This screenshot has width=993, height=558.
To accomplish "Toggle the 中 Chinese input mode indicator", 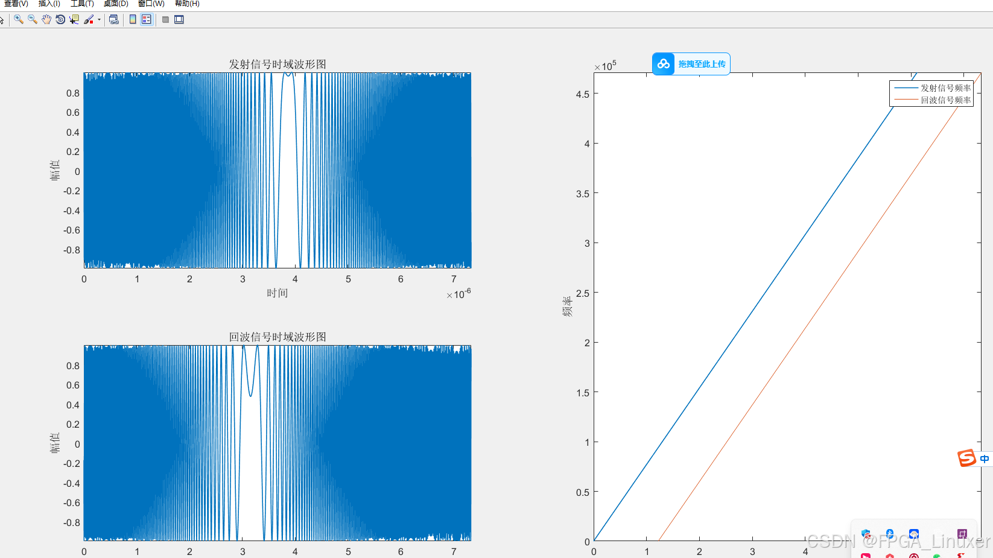I will tap(985, 459).
